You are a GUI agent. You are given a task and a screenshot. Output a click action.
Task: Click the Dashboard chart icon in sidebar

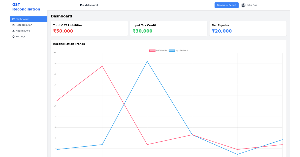click(13, 19)
